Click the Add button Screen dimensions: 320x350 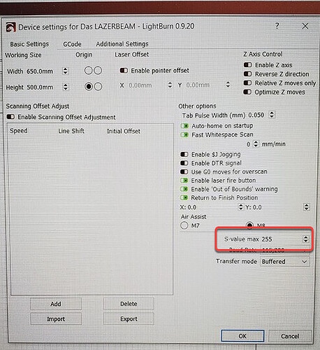(x=56, y=304)
